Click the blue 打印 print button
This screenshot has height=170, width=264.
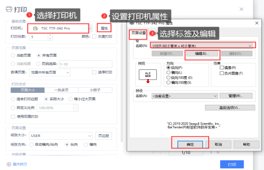coord(232,164)
